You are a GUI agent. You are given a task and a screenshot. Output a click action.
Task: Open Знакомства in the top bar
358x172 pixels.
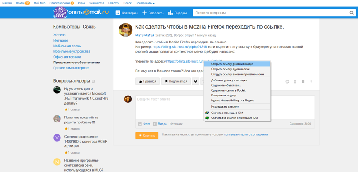pos(97,3)
